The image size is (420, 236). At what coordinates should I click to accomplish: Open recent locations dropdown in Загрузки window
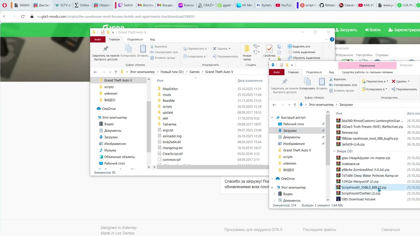click(289, 105)
